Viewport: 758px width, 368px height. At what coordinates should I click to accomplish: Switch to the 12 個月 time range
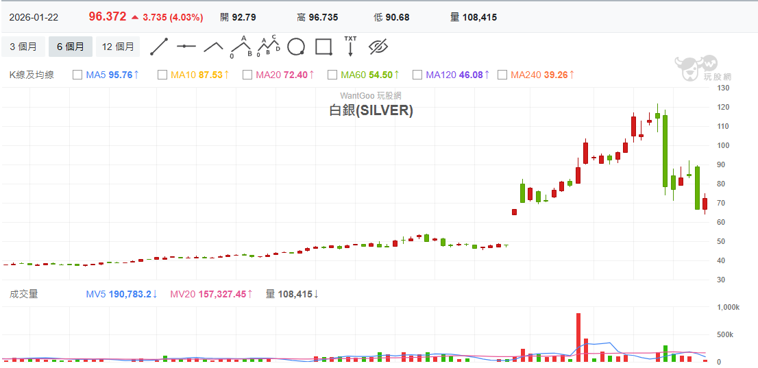[118, 47]
